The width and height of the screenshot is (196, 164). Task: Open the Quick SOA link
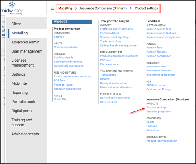pos(60,99)
